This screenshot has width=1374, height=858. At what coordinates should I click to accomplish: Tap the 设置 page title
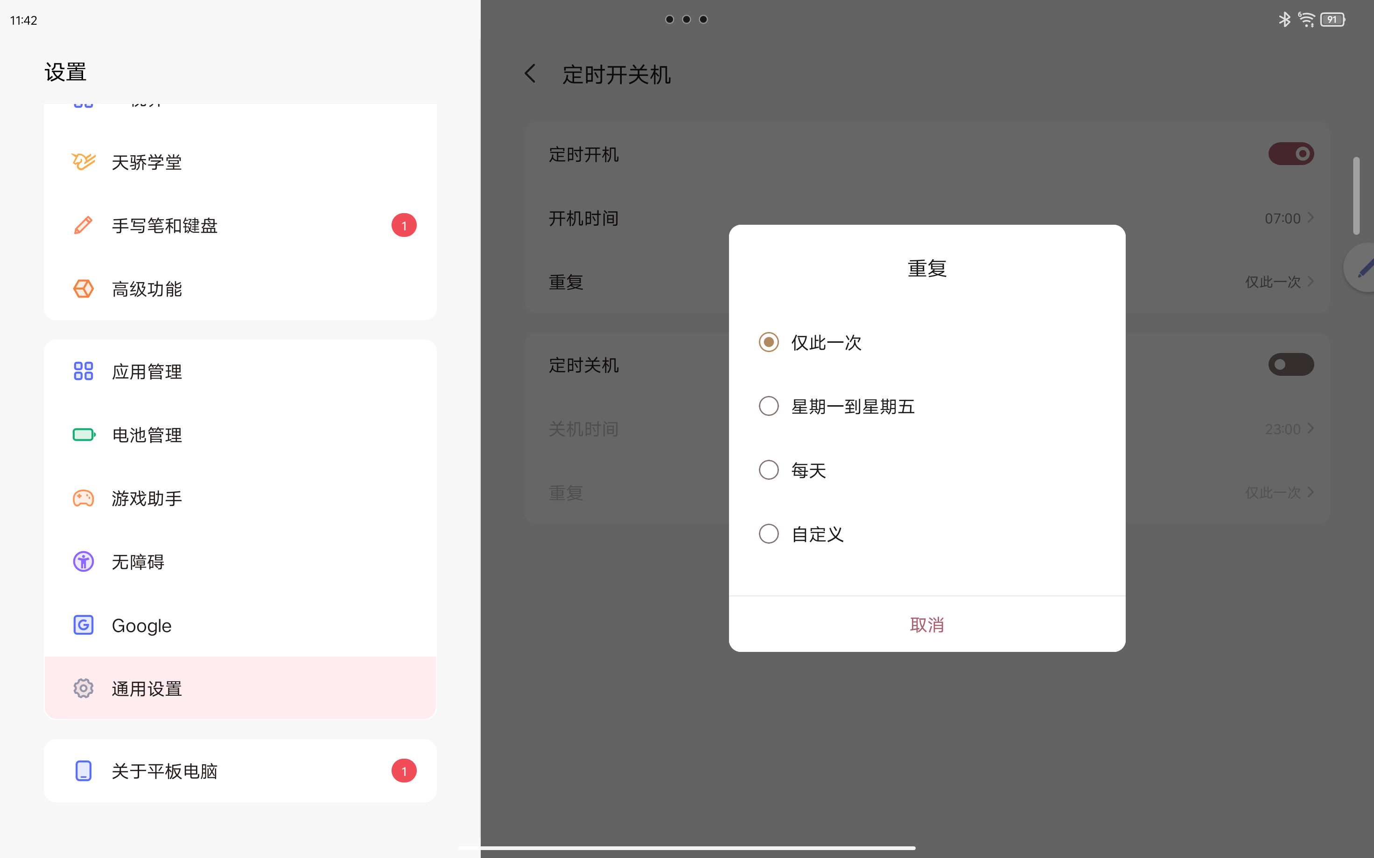coord(65,72)
